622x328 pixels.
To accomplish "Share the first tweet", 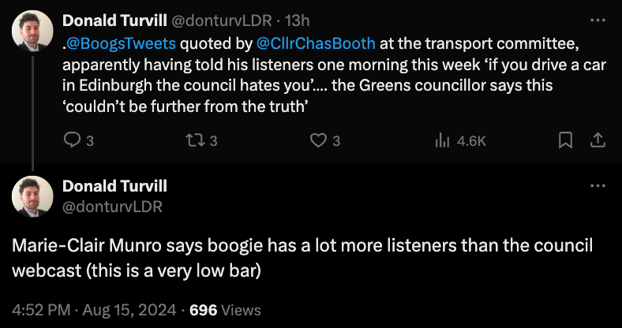I will pyautogui.click(x=598, y=141).
